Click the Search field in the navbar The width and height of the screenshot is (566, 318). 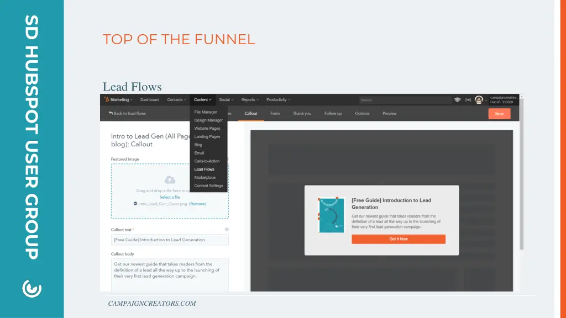tap(405, 100)
